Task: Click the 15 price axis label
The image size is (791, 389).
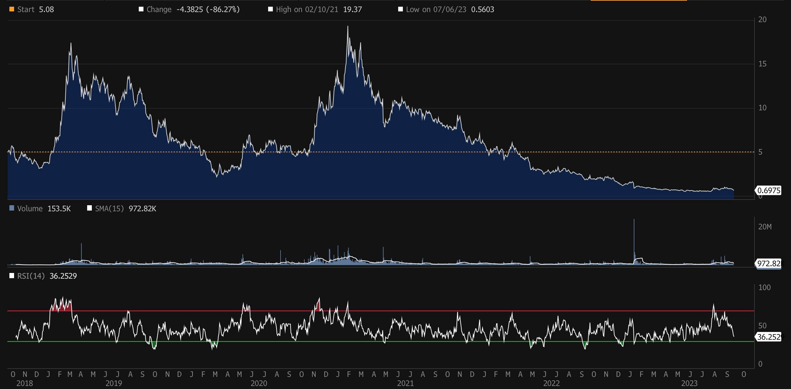Action: pos(762,64)
